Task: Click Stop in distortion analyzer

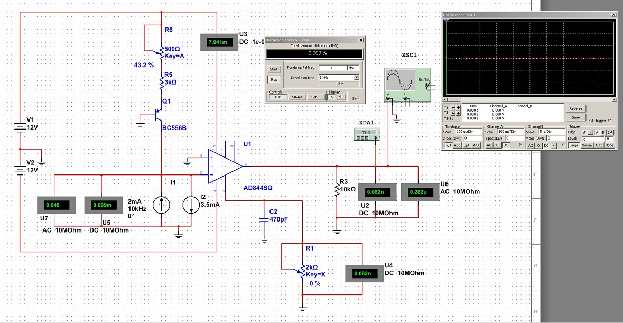Action: coord(274,79)
